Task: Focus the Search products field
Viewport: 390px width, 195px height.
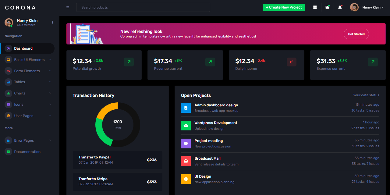Action: pos(143,7)
